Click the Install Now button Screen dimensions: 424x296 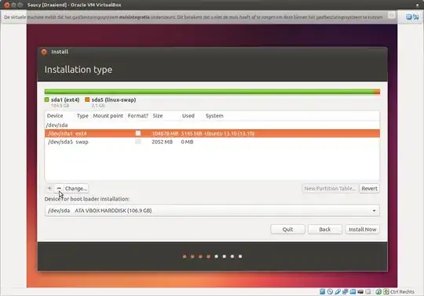click(362, 229)
